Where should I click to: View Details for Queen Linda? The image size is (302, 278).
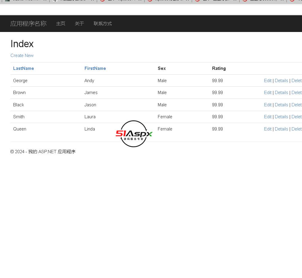tap(281, 129)
